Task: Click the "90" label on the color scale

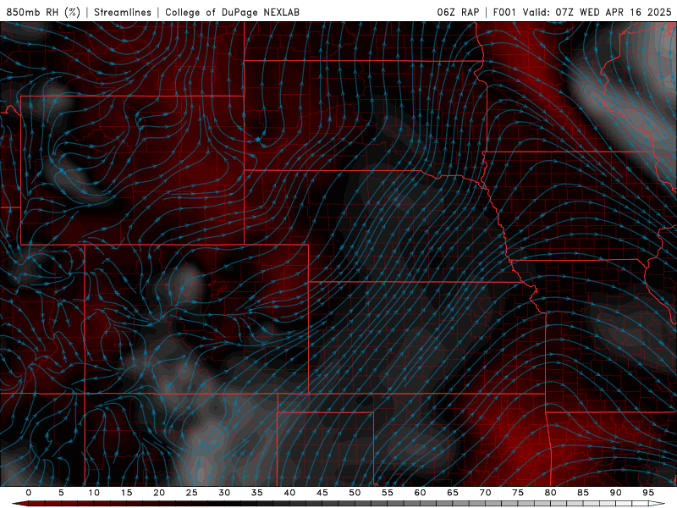Action: tap(615, 493)
